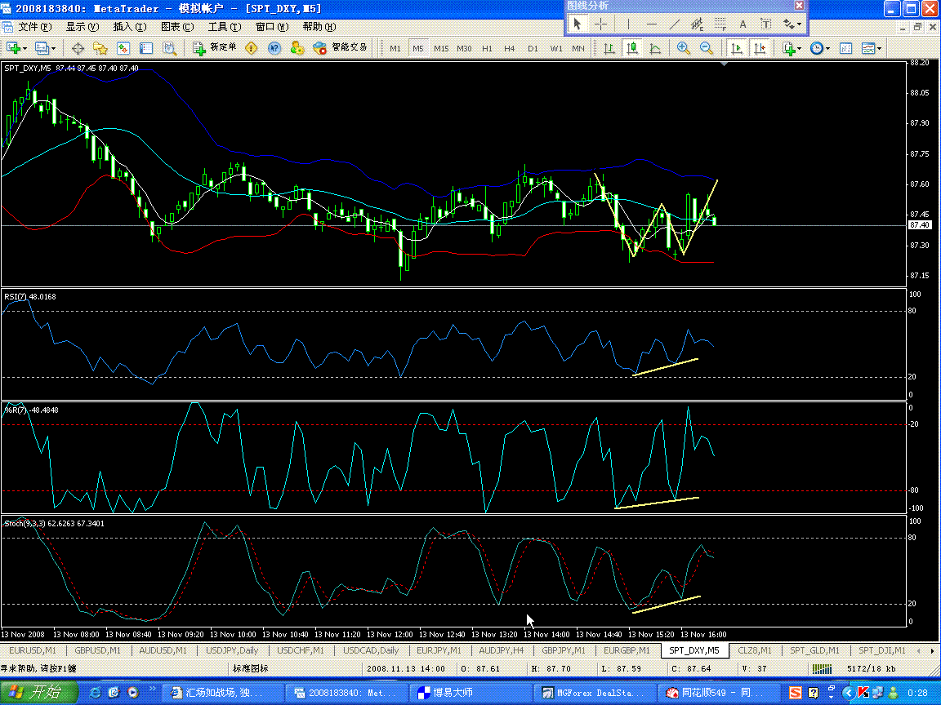This screenshot has height=705, width=941.
Task: Click the tile-windows chart icon in toolbar
Action: tap(845, 49)
